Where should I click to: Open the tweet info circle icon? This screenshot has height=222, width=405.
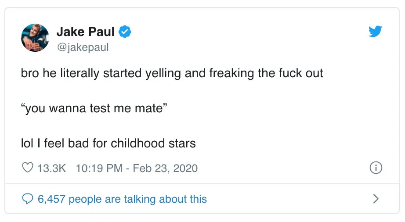coord(376,168)
